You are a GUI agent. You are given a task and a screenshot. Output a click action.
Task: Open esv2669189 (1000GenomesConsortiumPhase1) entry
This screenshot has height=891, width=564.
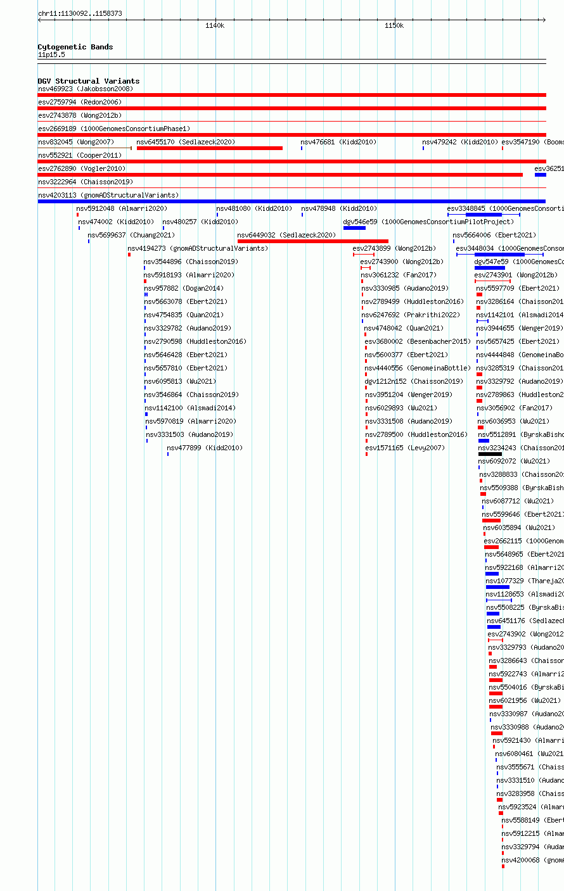tap(114, 129)
